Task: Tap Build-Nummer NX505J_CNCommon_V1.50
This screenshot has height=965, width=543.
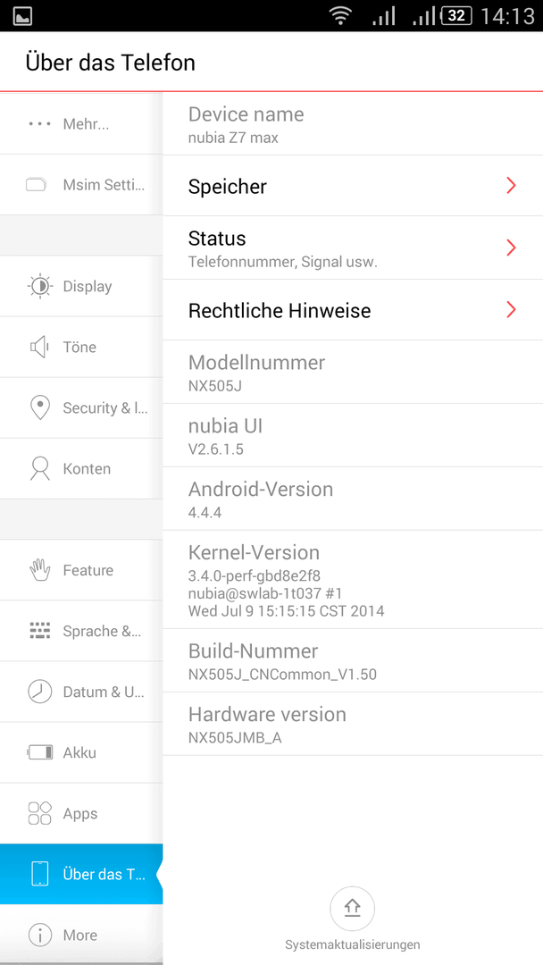Action: [353, 661]
